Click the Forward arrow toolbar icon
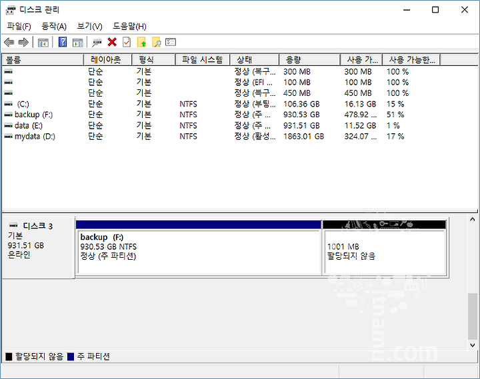Screen dimensions: 480x379 coord(23,42)
